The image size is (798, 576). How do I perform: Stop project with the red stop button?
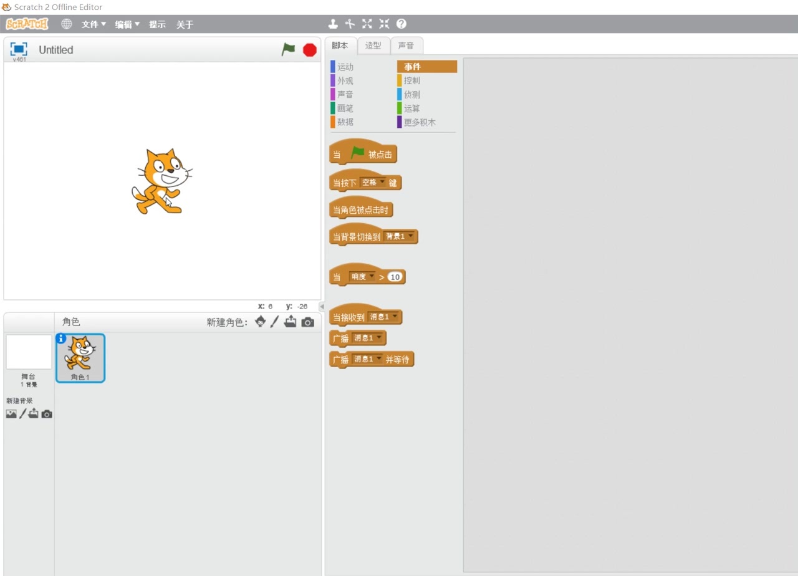(x=310, y=50)
